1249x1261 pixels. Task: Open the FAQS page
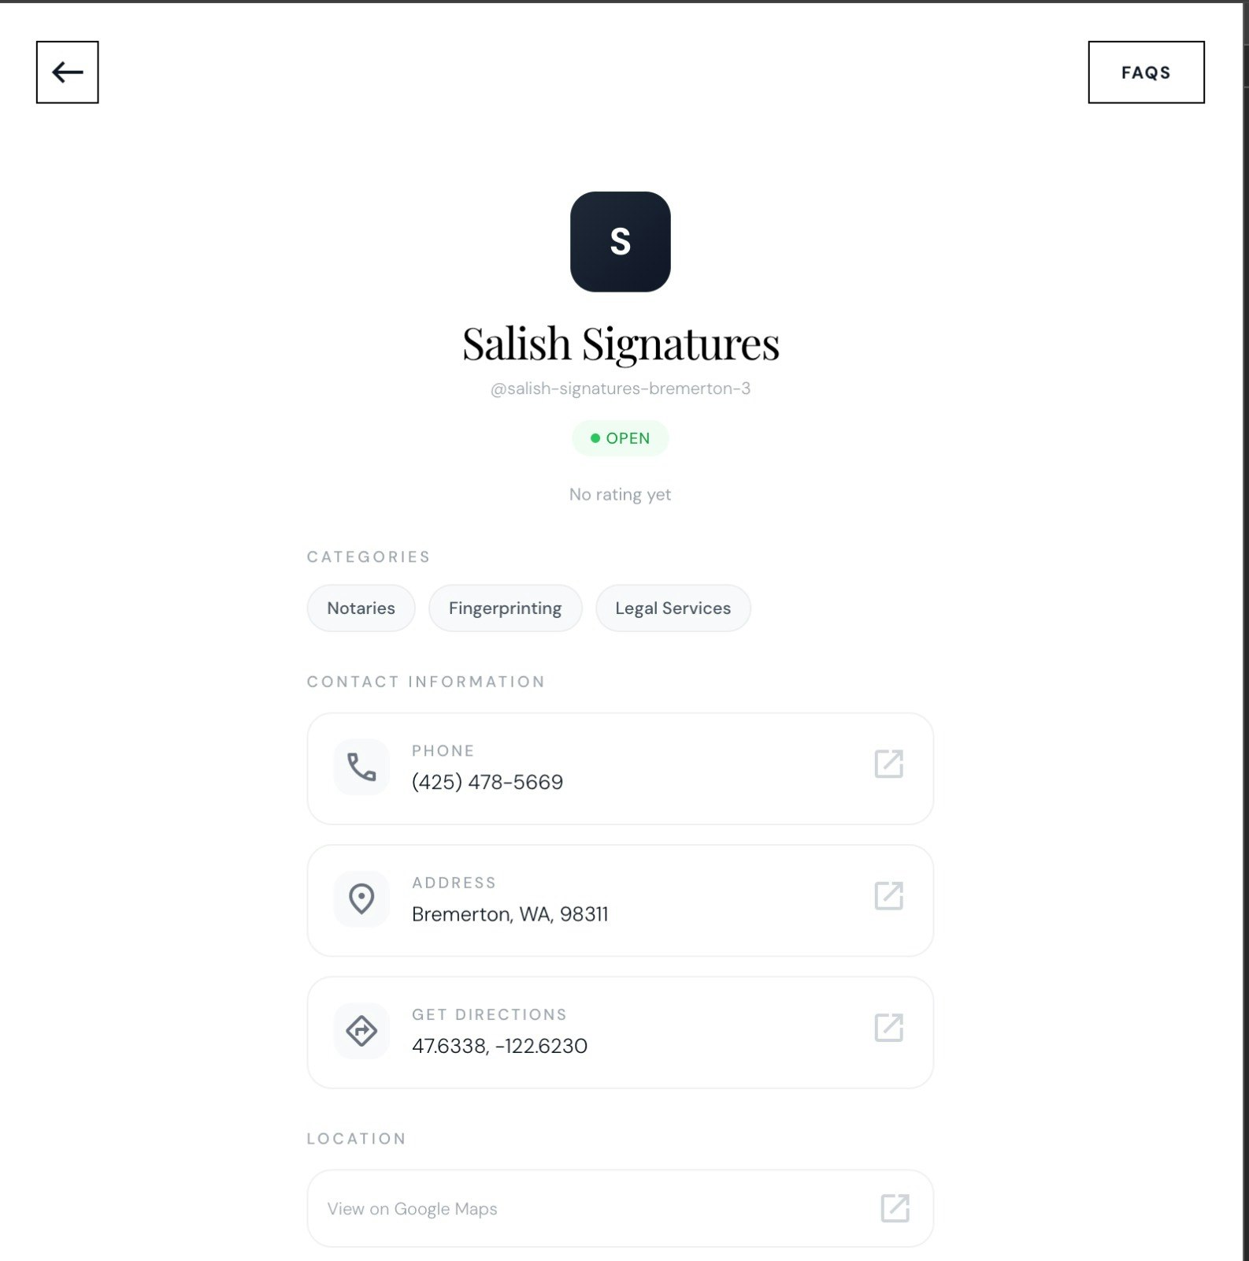[x=1146, y=73]
